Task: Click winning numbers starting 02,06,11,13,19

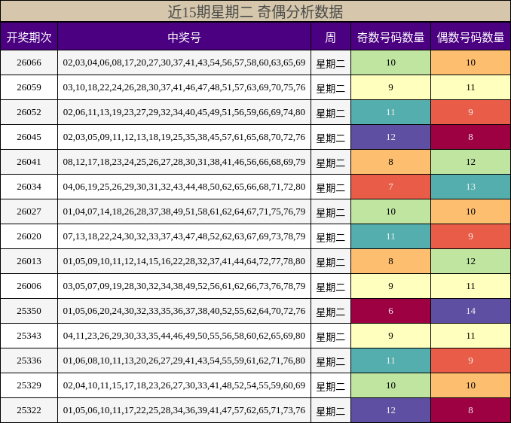Action: coord(184,112)
